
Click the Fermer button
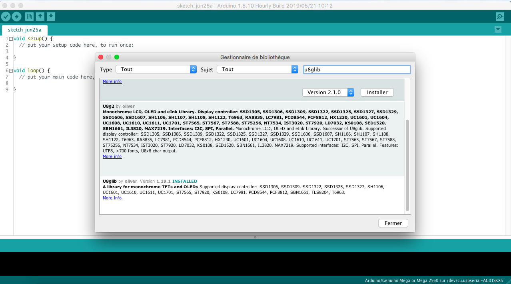click(x=393, y=223)
